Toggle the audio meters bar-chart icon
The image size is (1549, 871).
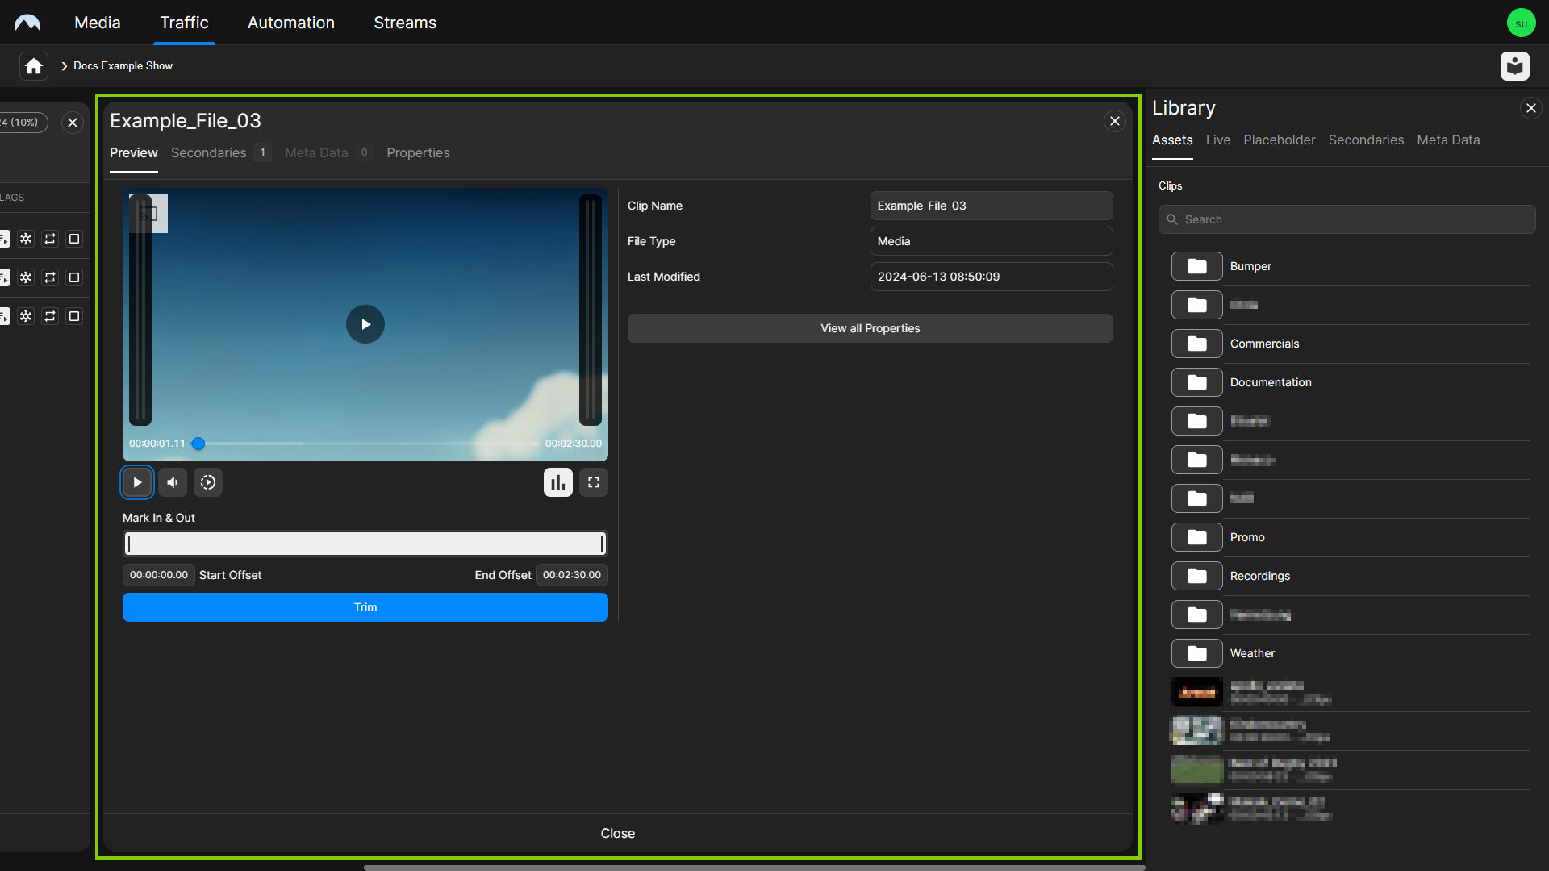557,482
